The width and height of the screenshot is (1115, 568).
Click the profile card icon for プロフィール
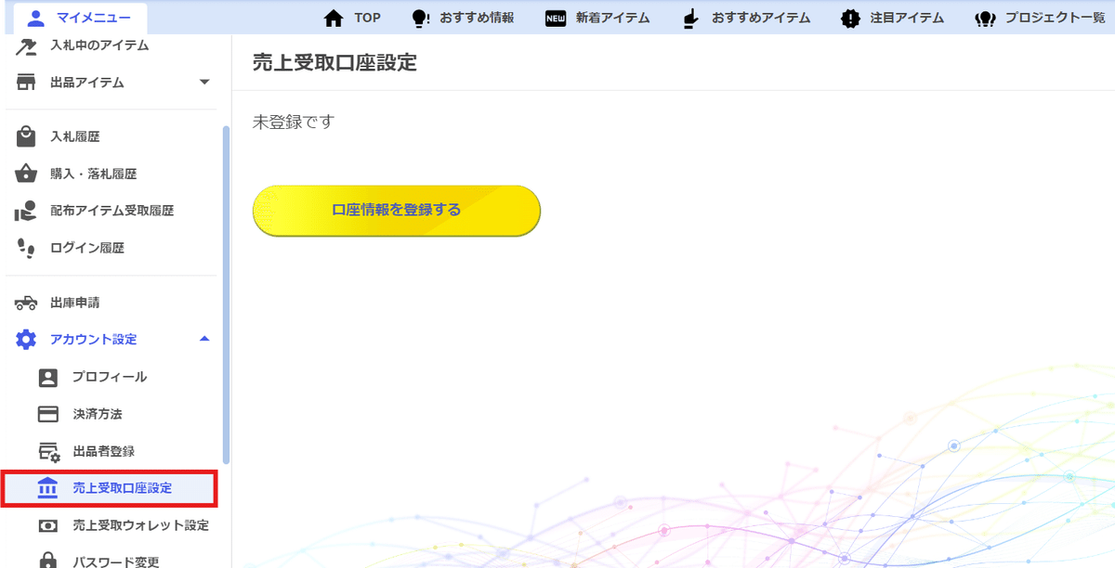48,377
